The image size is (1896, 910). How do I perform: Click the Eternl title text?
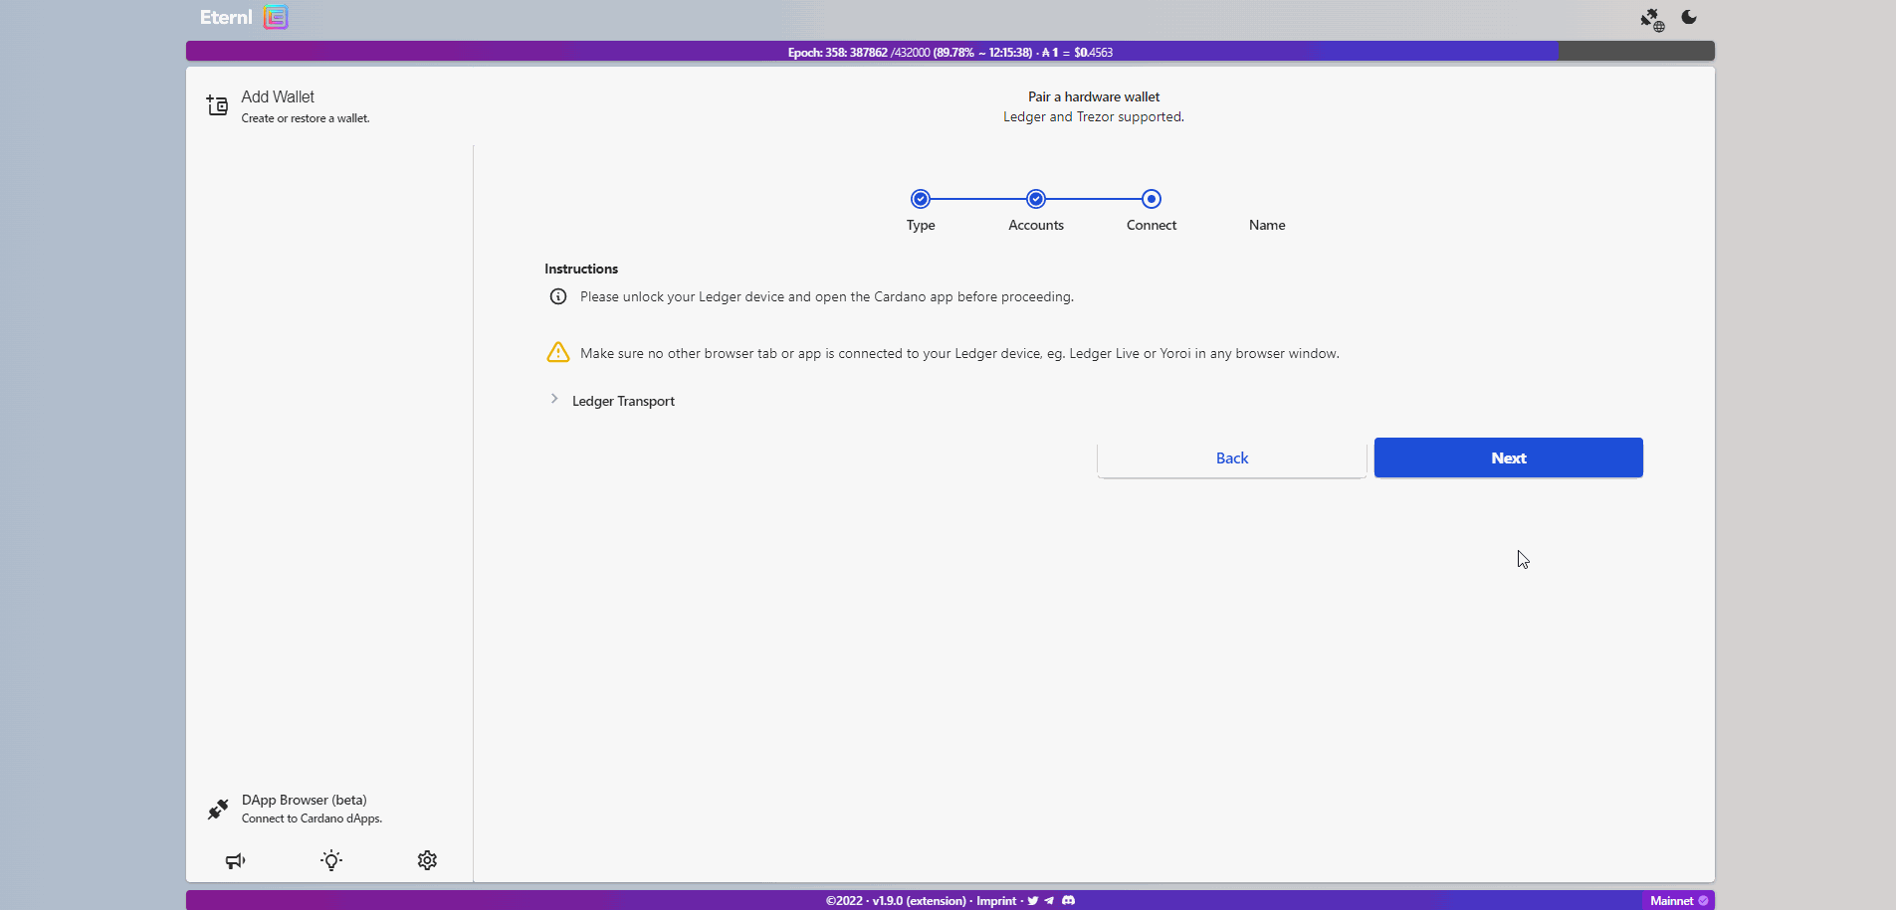(x=226, y=17)
